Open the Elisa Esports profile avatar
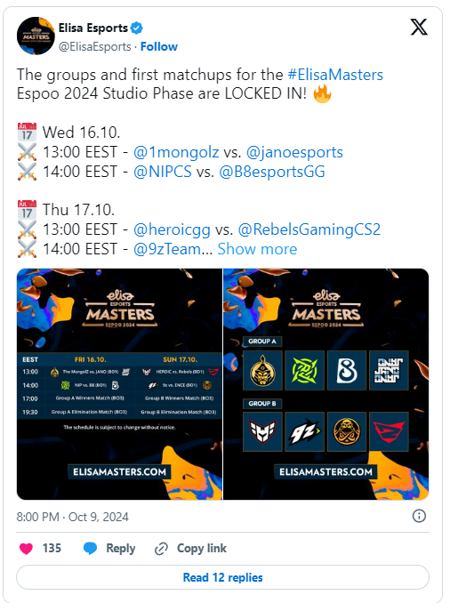 coord(36,36)
